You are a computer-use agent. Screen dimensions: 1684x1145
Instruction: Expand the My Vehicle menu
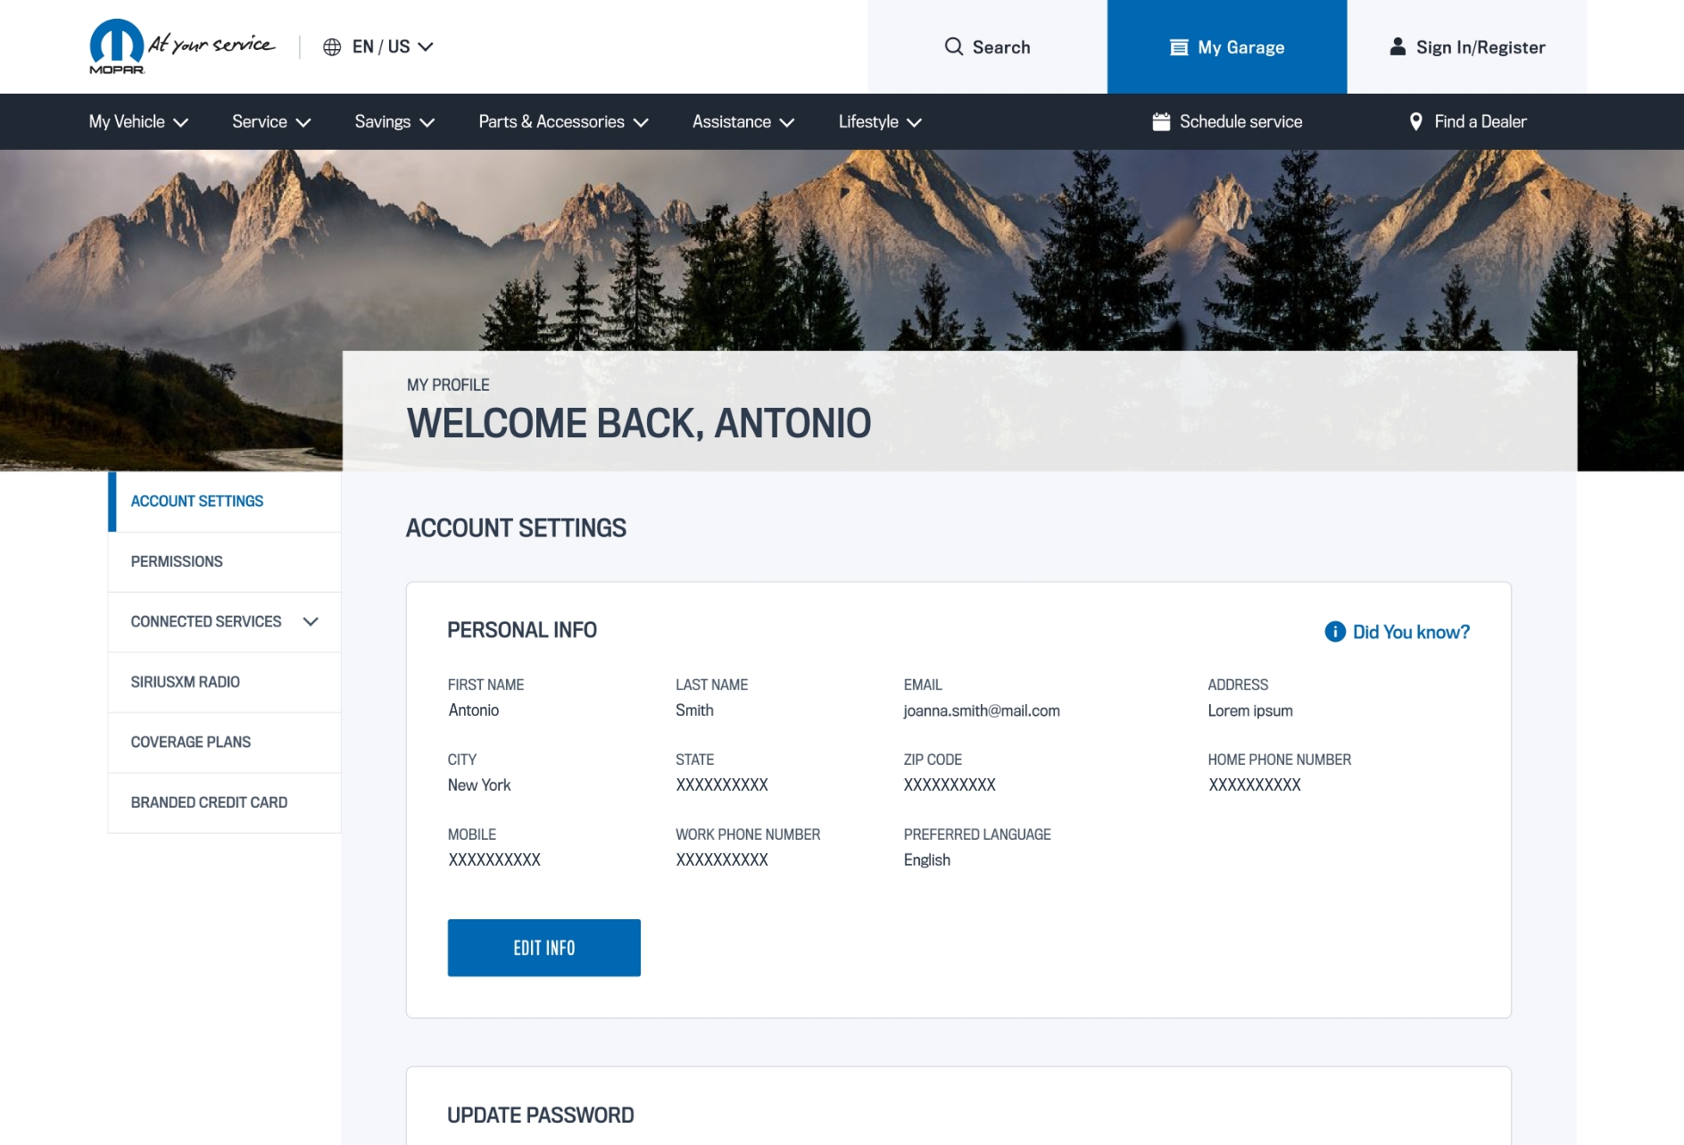click(x=138, y=122)
